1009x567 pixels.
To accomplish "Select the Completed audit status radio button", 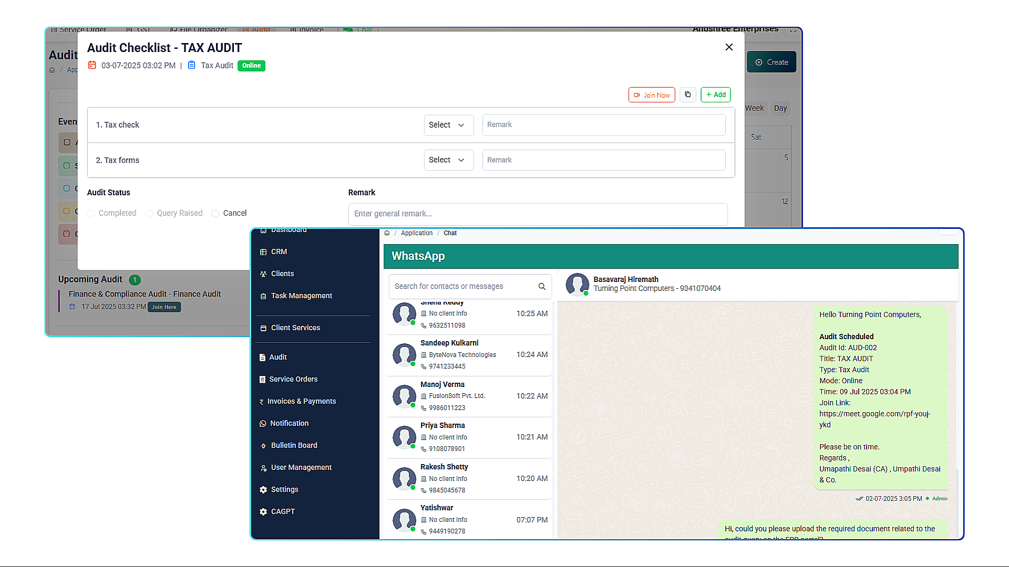I will click(90, 213).
